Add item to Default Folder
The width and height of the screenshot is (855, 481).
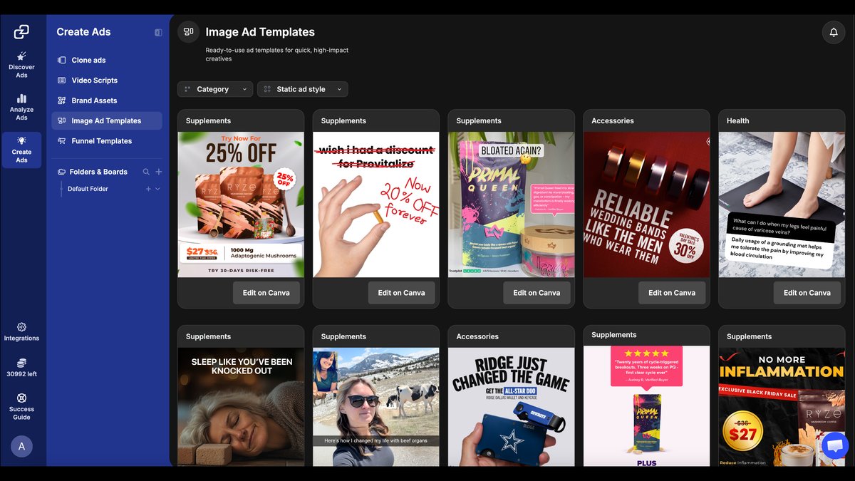point(148,189)
